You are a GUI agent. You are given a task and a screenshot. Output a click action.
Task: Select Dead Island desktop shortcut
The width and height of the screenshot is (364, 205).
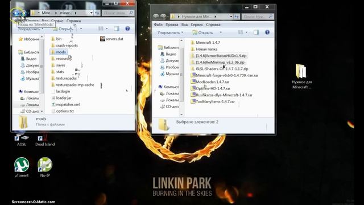coord(45,140)
